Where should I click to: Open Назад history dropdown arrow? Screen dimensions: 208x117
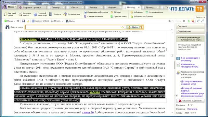pos(15,21)
